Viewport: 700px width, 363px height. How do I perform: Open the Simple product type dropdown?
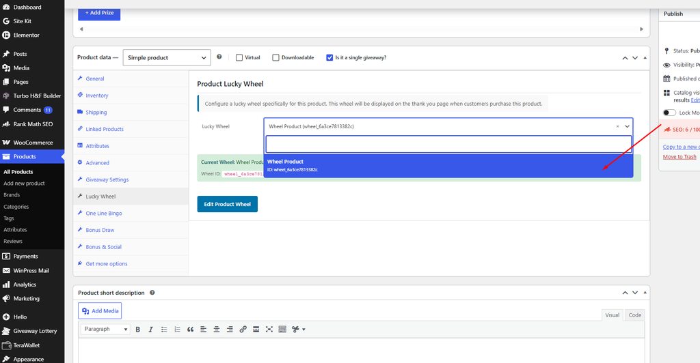point(167,57)
